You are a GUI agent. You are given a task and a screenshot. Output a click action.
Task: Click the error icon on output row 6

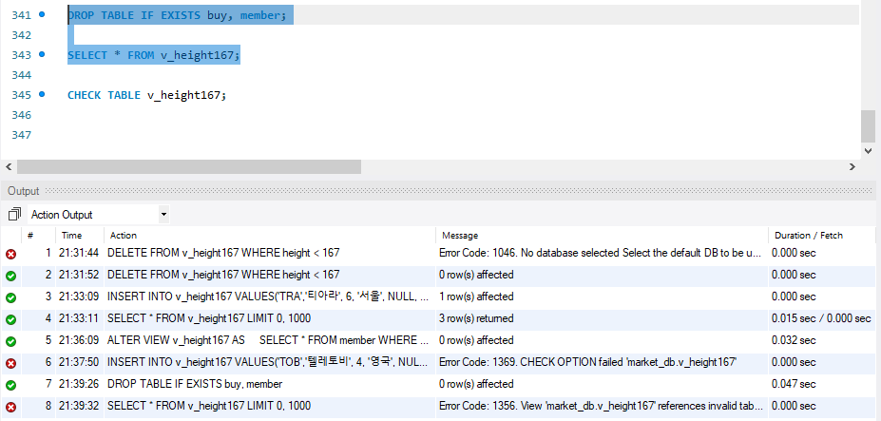tap(10, 364)
